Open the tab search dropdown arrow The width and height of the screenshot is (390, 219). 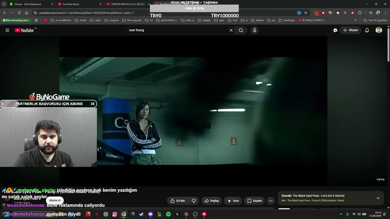[x=4, y=4]
